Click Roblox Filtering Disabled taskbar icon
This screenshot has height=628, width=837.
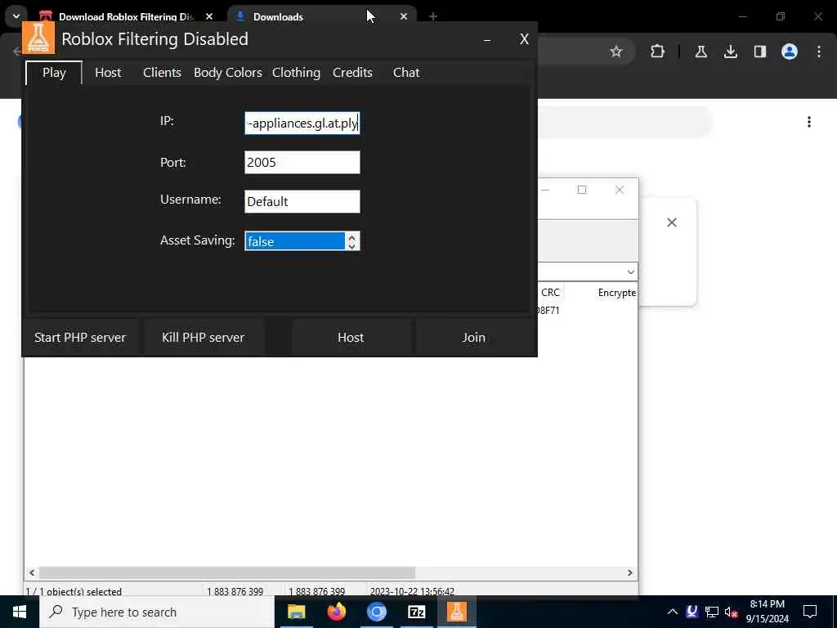[456, 612]
